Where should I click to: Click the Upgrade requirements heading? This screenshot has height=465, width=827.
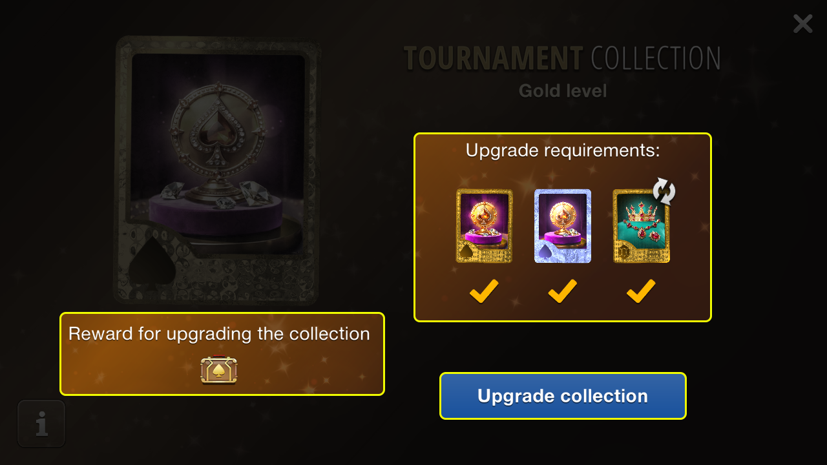(563, 150)
